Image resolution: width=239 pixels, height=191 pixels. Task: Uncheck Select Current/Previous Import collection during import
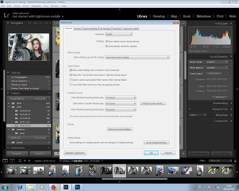[71, 75]
